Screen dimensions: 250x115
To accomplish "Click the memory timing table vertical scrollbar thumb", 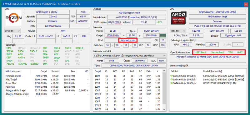I will click(164, 88).
